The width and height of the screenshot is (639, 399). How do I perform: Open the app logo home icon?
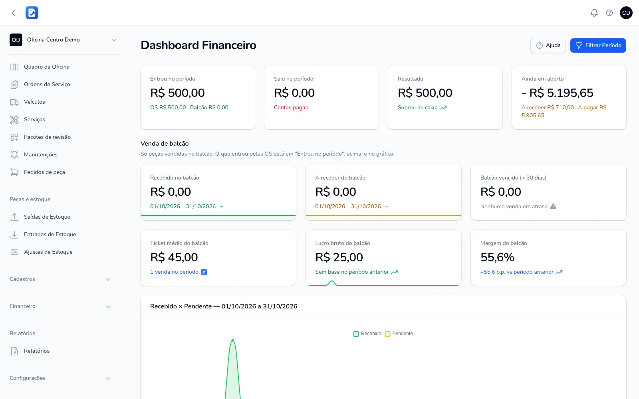pos(32,13)
